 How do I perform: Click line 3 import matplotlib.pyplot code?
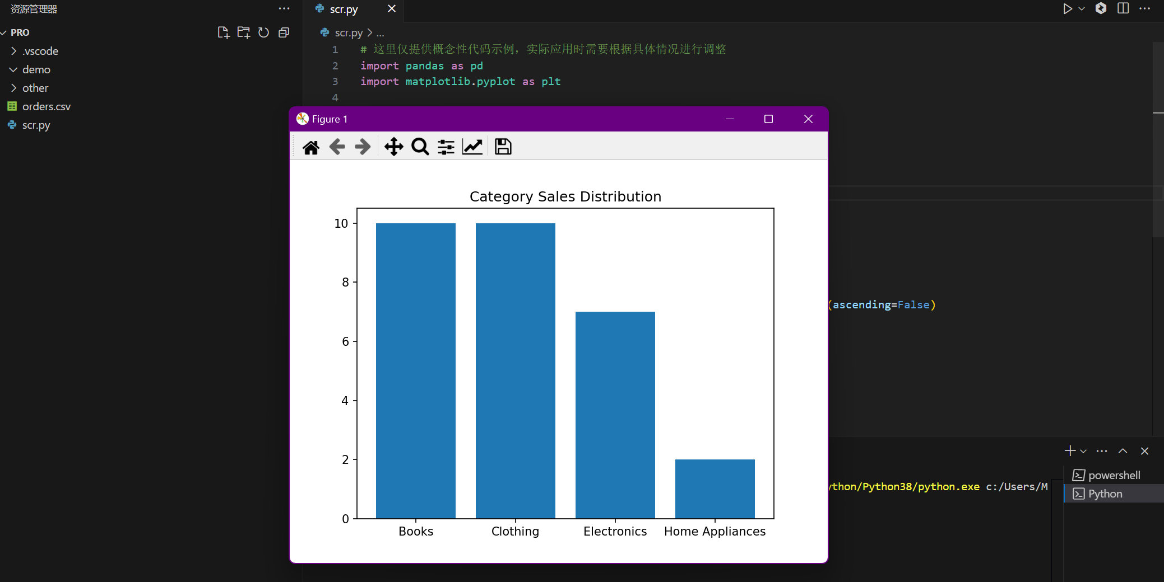coord(460,81)
